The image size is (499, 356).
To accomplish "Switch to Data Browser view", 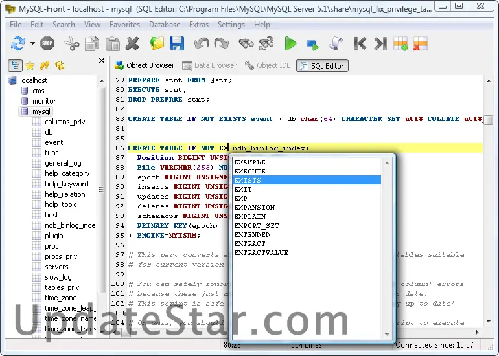I will (x=209, y=65).
